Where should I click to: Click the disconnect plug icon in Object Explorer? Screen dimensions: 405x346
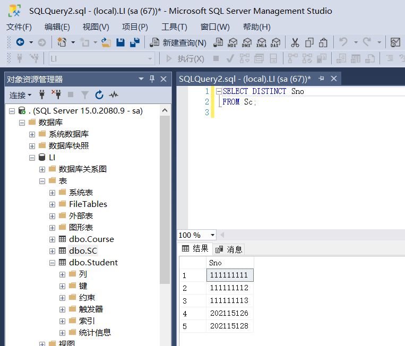tap(56, 95)
